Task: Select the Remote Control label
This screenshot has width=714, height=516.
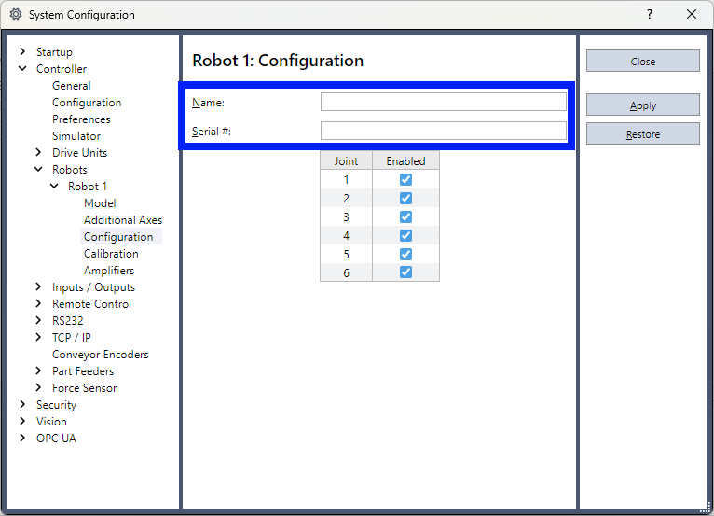Action: tap(91, 304)
